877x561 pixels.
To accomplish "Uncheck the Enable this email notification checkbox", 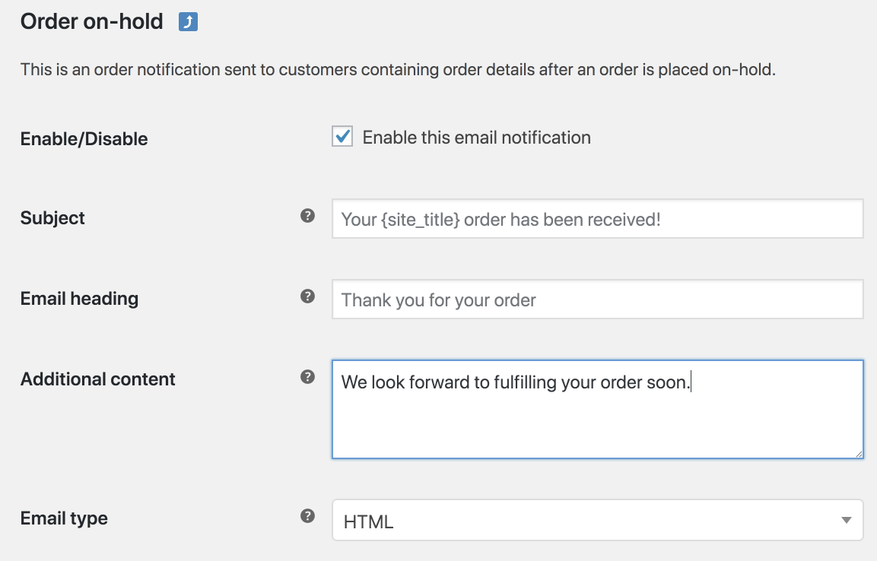I will point(342,137).
